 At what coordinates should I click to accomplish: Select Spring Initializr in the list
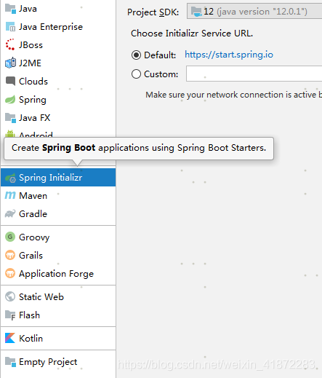58,178
